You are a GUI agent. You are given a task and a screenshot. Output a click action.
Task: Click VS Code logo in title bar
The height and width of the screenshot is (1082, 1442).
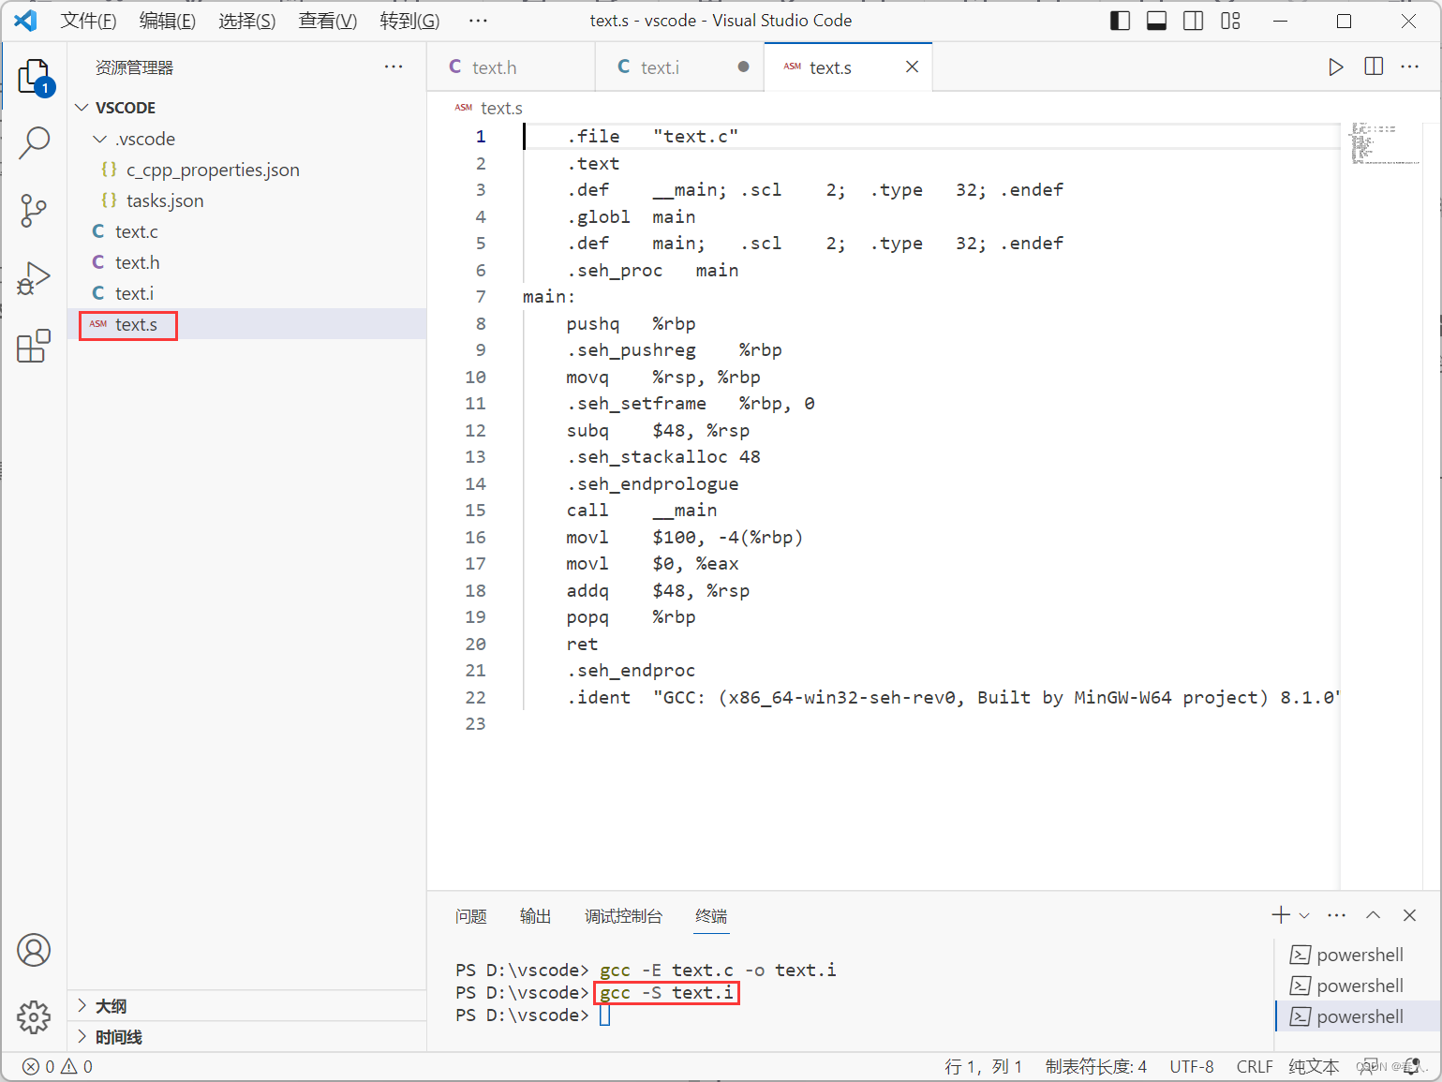click(x=25, y=21)
